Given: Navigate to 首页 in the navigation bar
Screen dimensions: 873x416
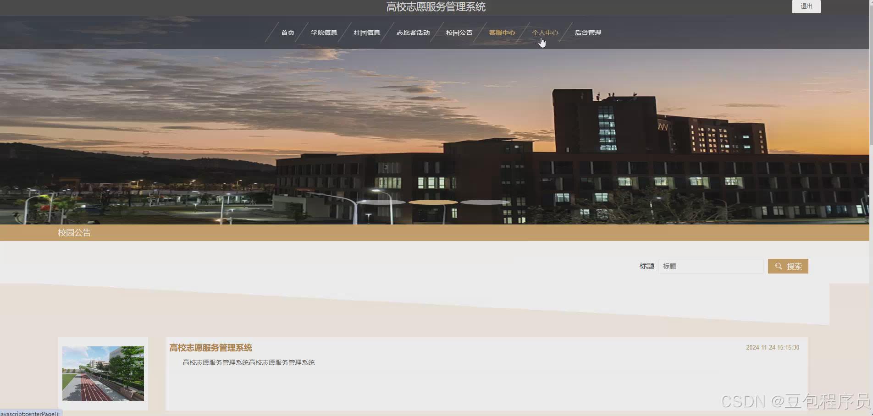Looking at the screenshot, I should pos(287,33).
